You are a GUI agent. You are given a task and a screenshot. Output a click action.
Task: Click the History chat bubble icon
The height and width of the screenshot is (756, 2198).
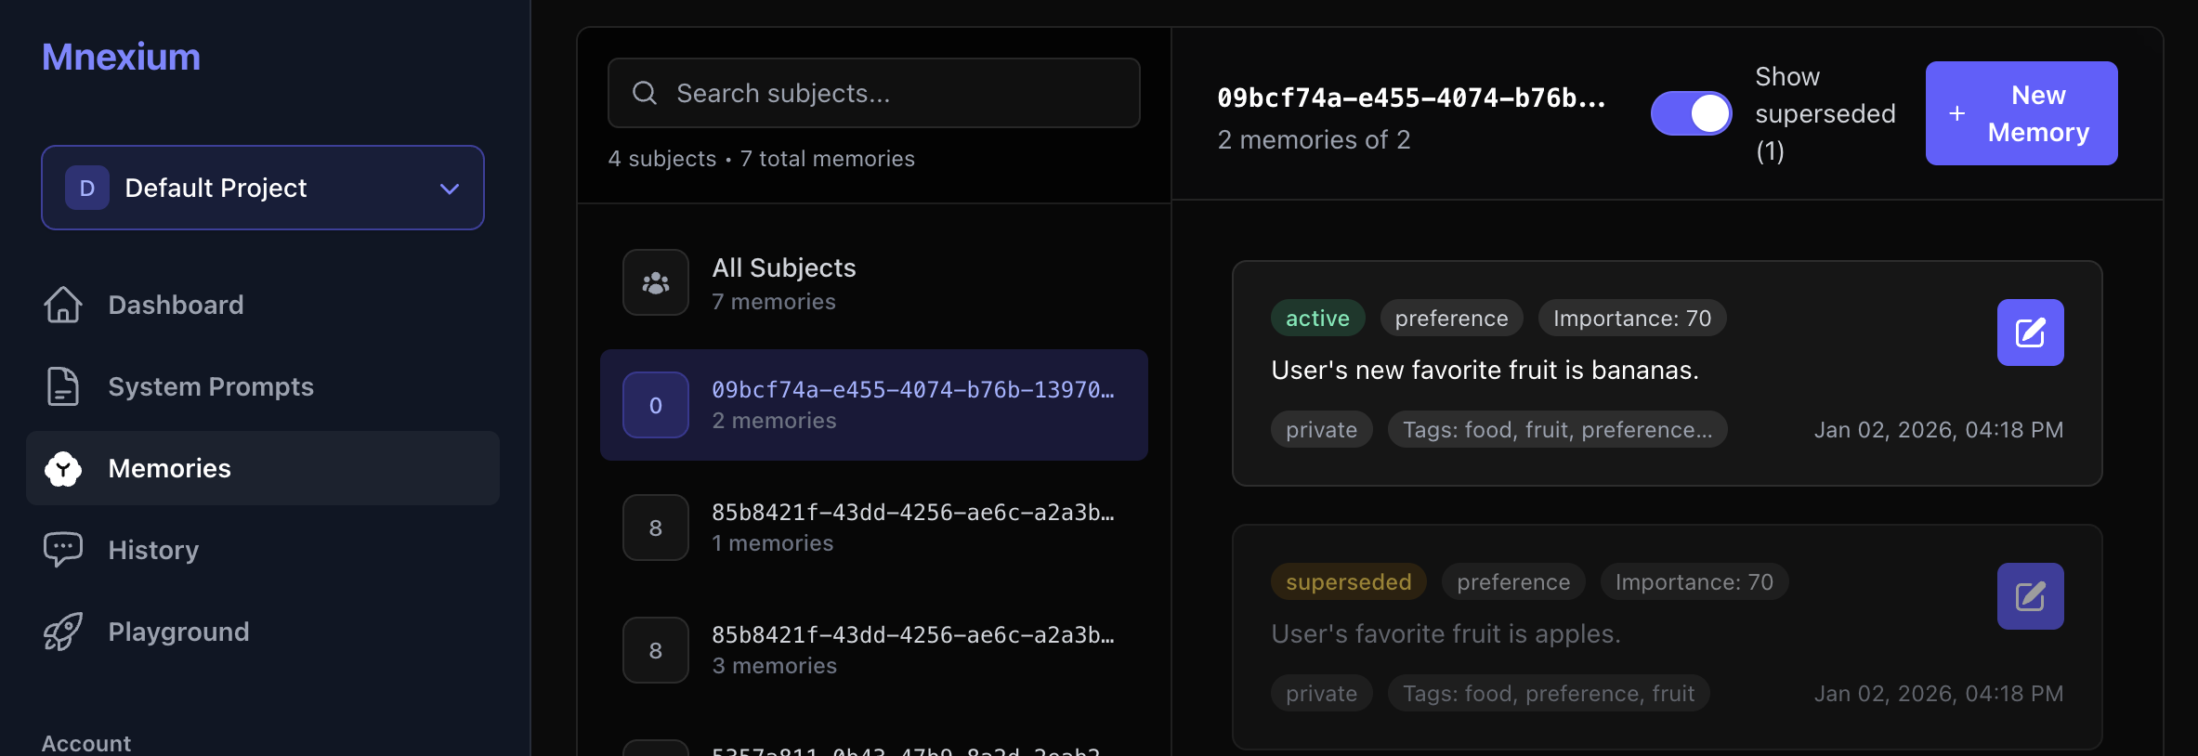tap(63, 550)
